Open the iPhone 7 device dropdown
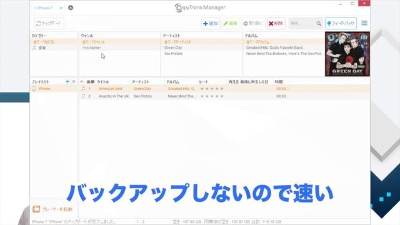The height and width of the screenshot is (225, 400). tap(48, 8)
